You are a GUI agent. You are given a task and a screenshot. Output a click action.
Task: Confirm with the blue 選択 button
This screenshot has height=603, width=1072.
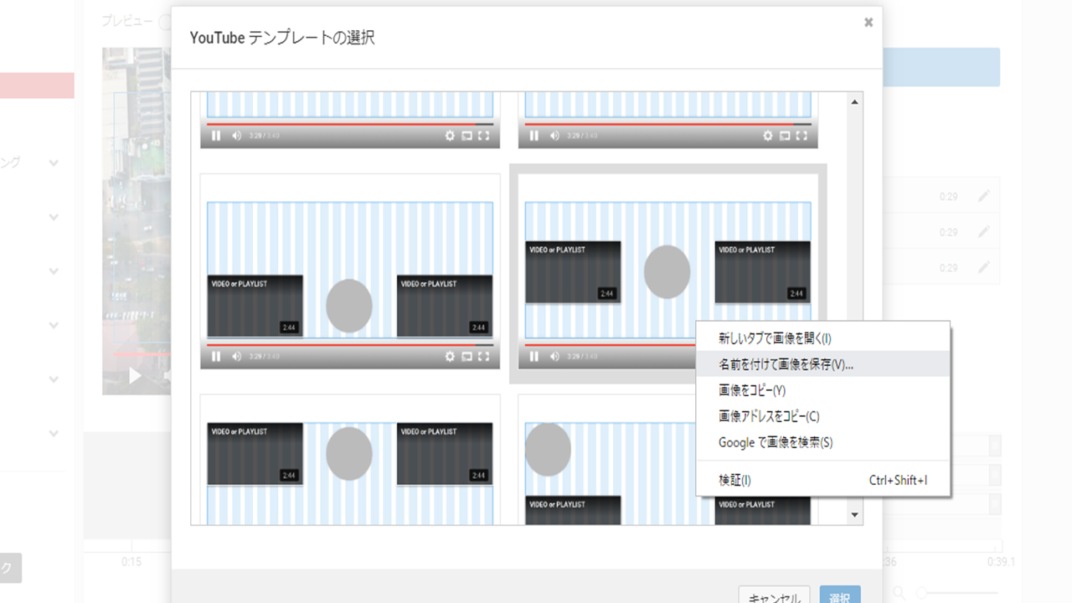(840, 596)
